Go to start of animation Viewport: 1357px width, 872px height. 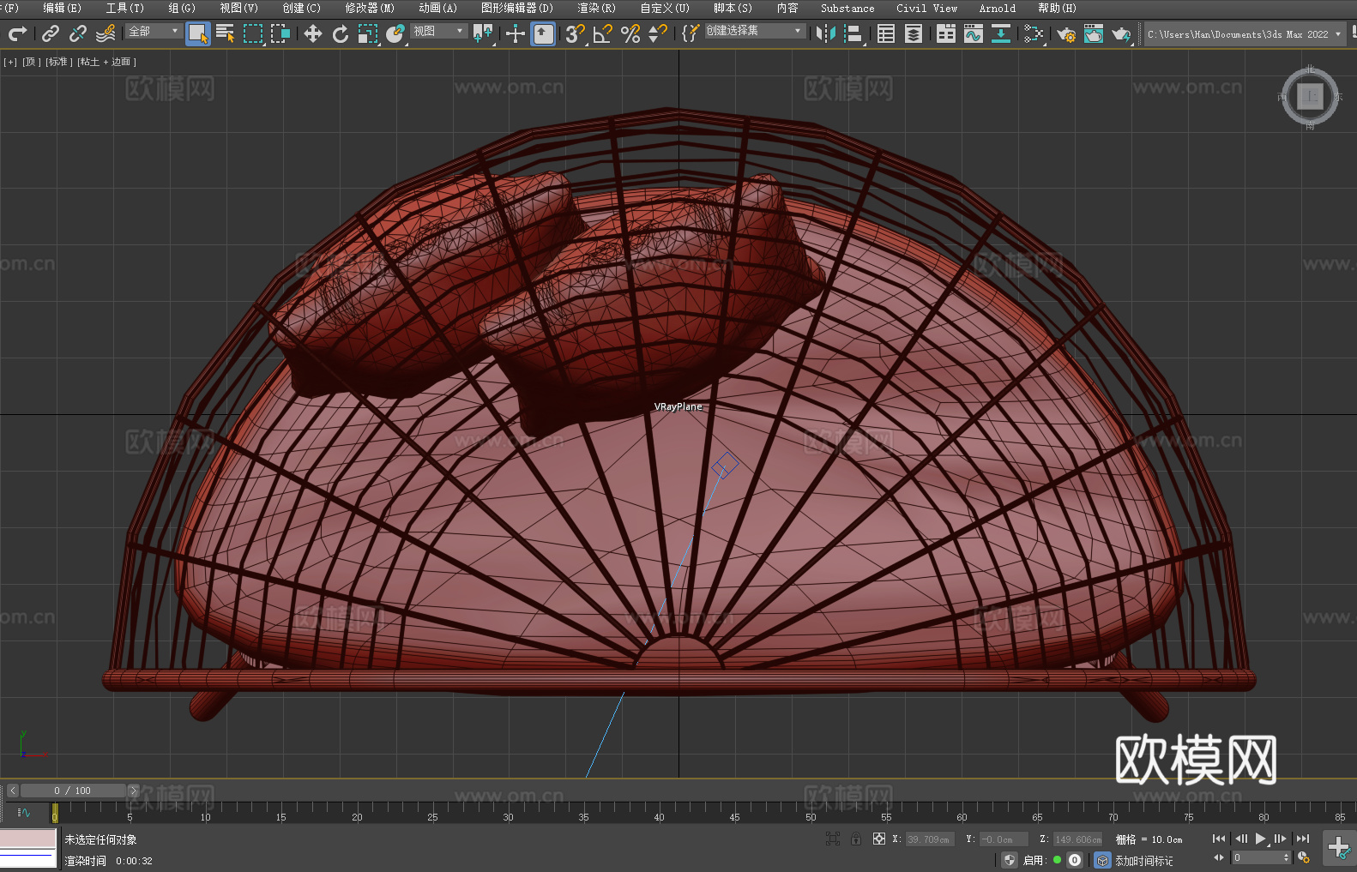[1218, 839]
